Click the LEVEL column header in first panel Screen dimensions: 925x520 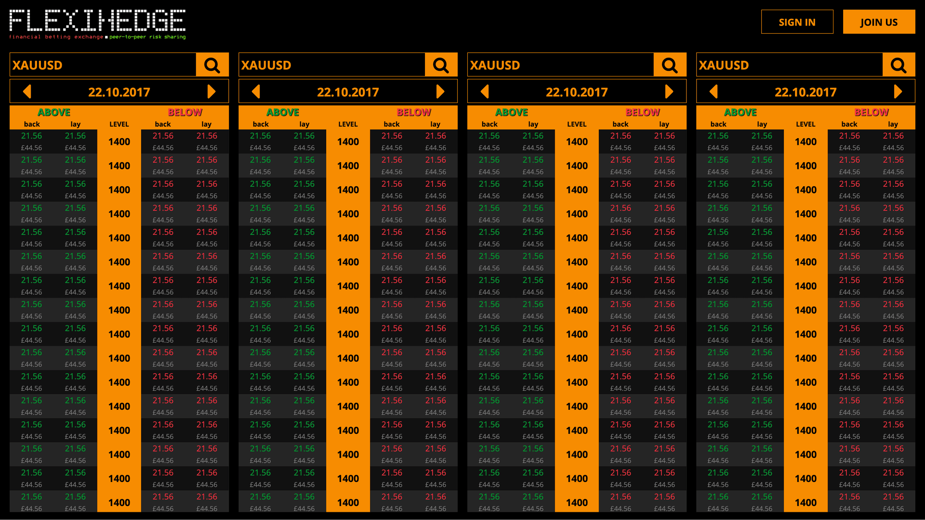(x=119, y=124)
